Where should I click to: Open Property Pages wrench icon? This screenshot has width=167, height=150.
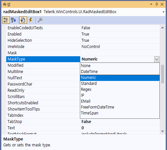point(40,20)
